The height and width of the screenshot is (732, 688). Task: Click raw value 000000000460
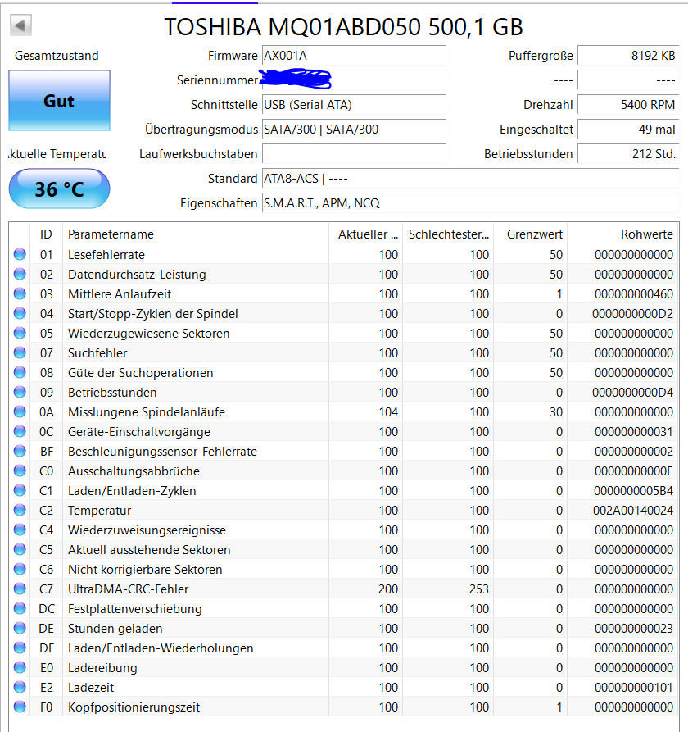pos(633,294)
